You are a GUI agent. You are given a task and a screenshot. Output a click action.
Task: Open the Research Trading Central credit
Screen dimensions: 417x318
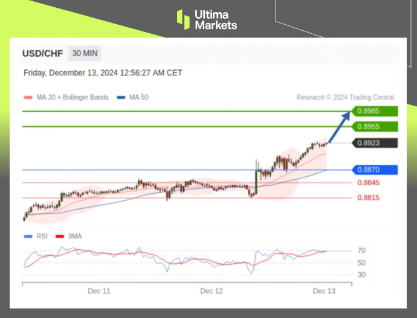(x=345, y=97)
